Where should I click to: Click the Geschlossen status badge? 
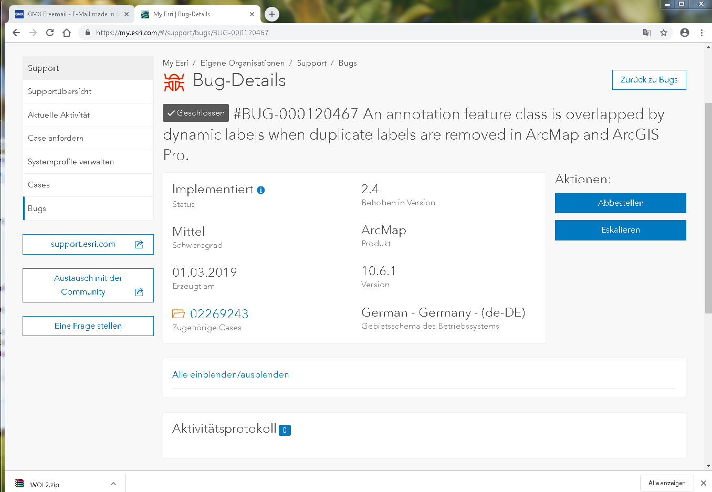(x=196, y=113)
